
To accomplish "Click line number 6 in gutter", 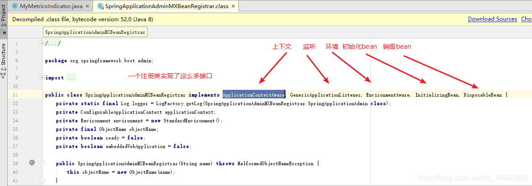I will 17,60.
